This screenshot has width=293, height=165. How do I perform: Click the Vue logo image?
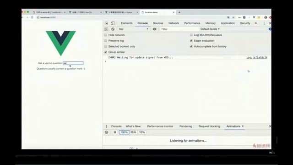(61, 43)
